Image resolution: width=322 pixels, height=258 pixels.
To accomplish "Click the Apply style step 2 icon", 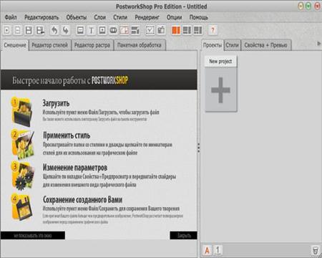I will click(x=22, y=145).
